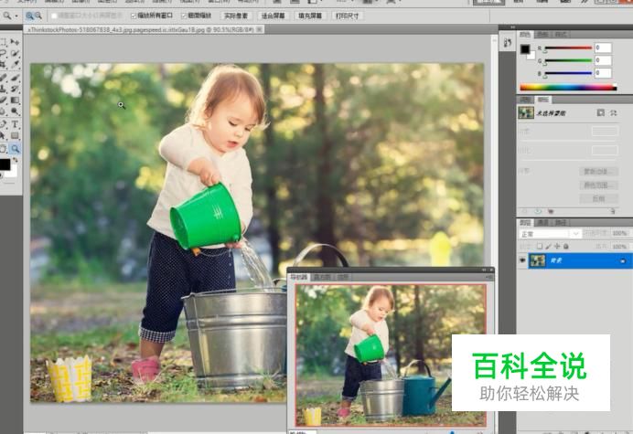Screen dimensions: 633x434
Task: Lock layer position in Layers panel
Action: coord(557,246)
